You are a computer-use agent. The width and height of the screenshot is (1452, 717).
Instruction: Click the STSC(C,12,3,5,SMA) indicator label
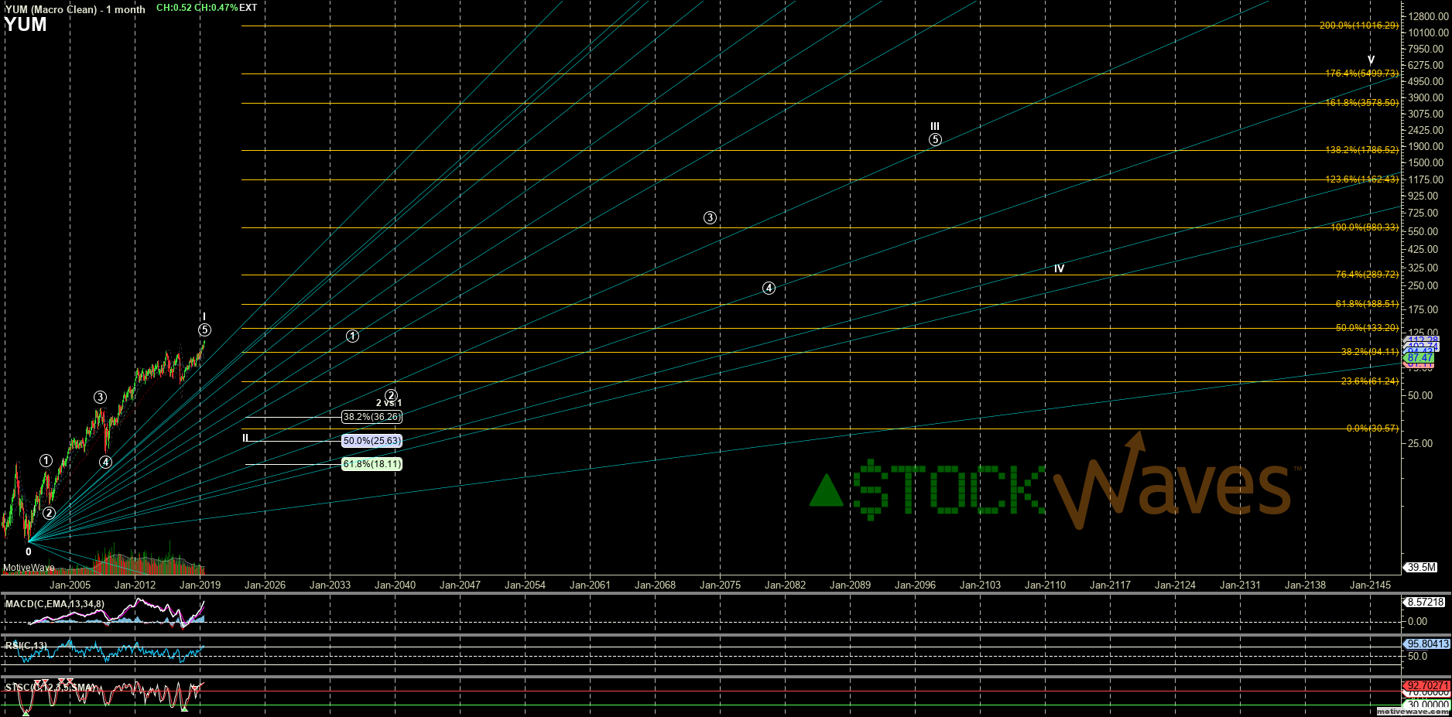point(50,687)
